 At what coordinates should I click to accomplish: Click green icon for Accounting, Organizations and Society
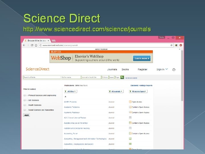[x=130, y=144]
